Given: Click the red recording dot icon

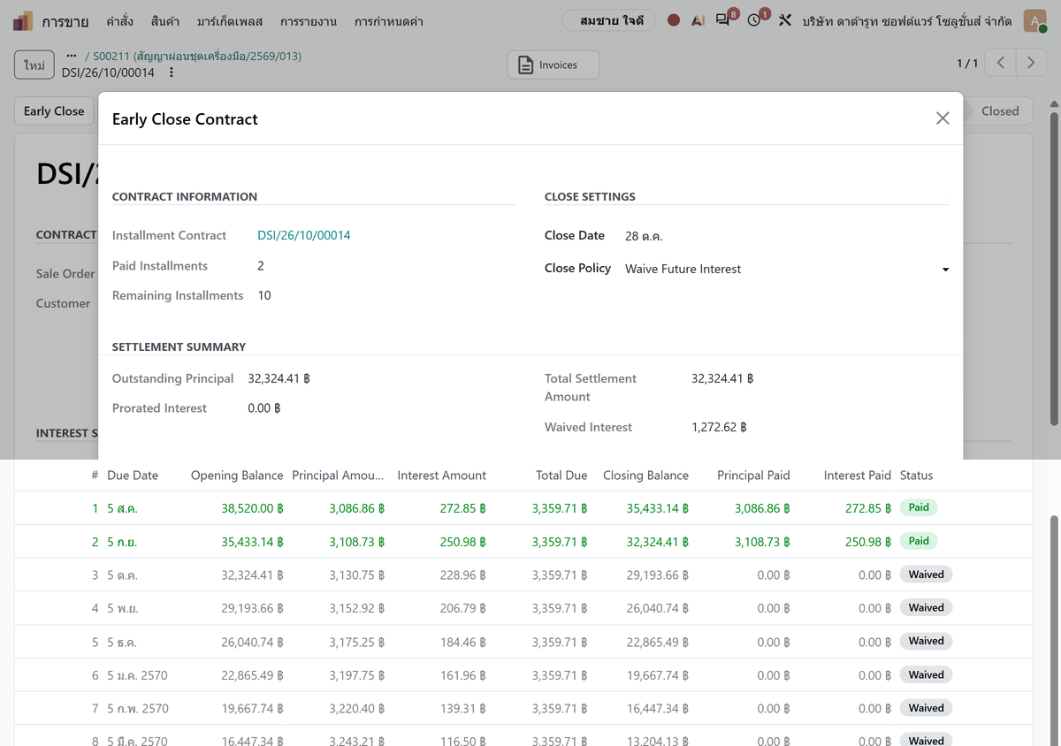Looking at the screenshot, I should tap(674, 20).
